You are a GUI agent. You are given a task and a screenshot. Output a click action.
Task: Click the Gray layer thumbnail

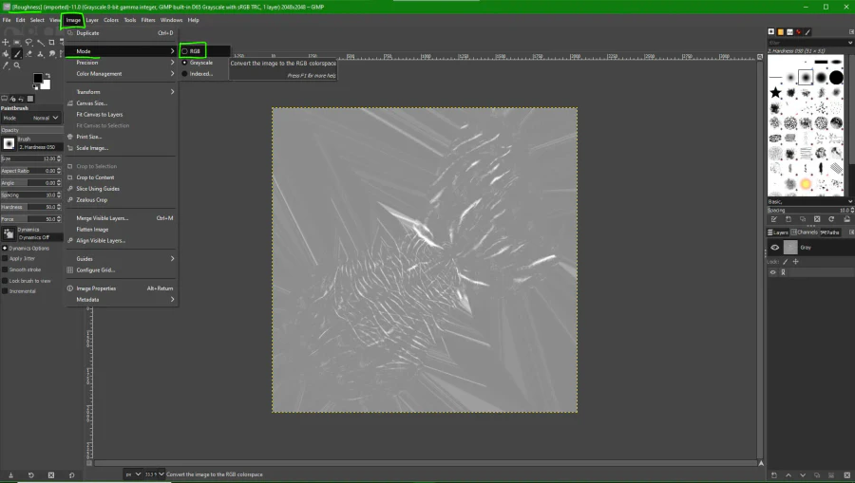click(789, 248)
